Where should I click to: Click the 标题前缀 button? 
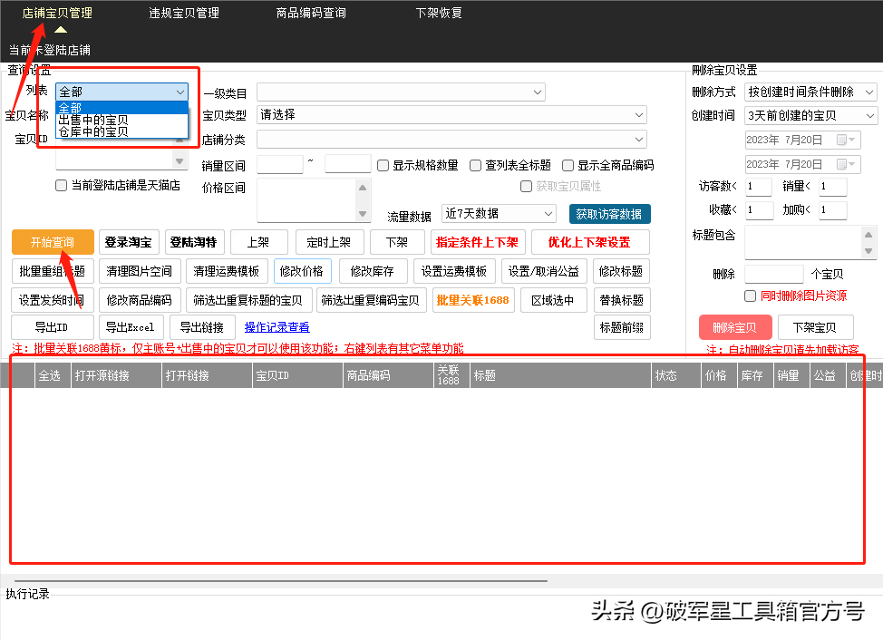click(622, 327)
